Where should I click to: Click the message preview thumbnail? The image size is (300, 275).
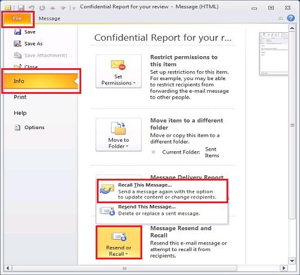274,54
